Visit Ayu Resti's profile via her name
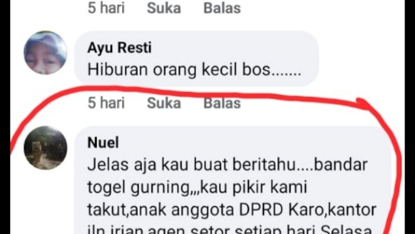This screenshot has width=415, height=234. [x=120, y=48]
